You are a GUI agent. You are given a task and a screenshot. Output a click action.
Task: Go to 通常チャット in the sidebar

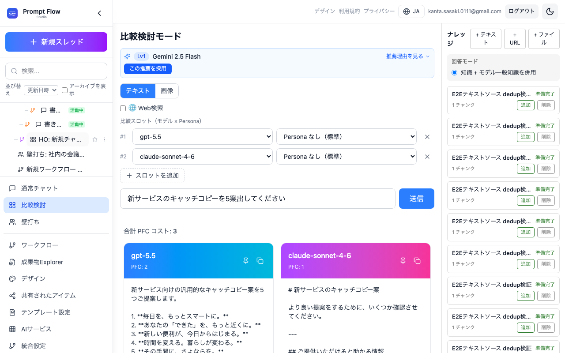click(x=56, y=188)
